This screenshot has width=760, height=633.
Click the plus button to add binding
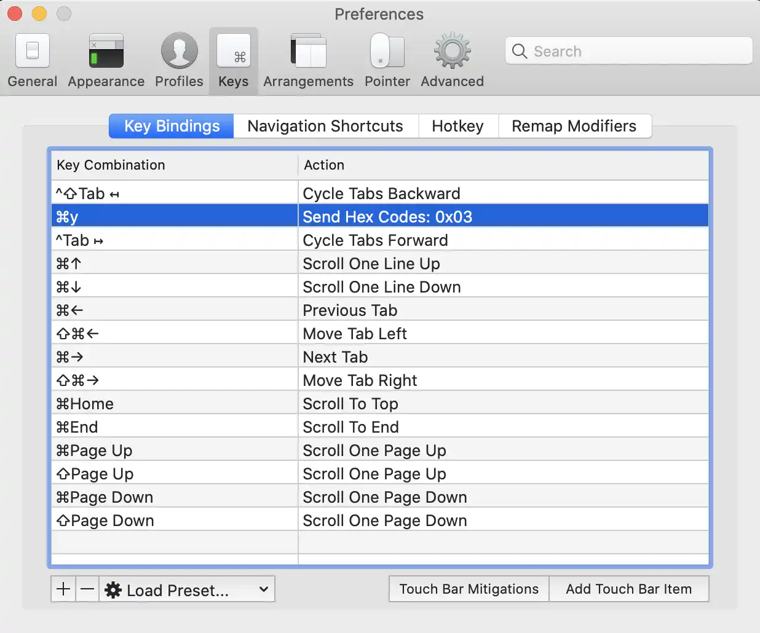(63, 589)
